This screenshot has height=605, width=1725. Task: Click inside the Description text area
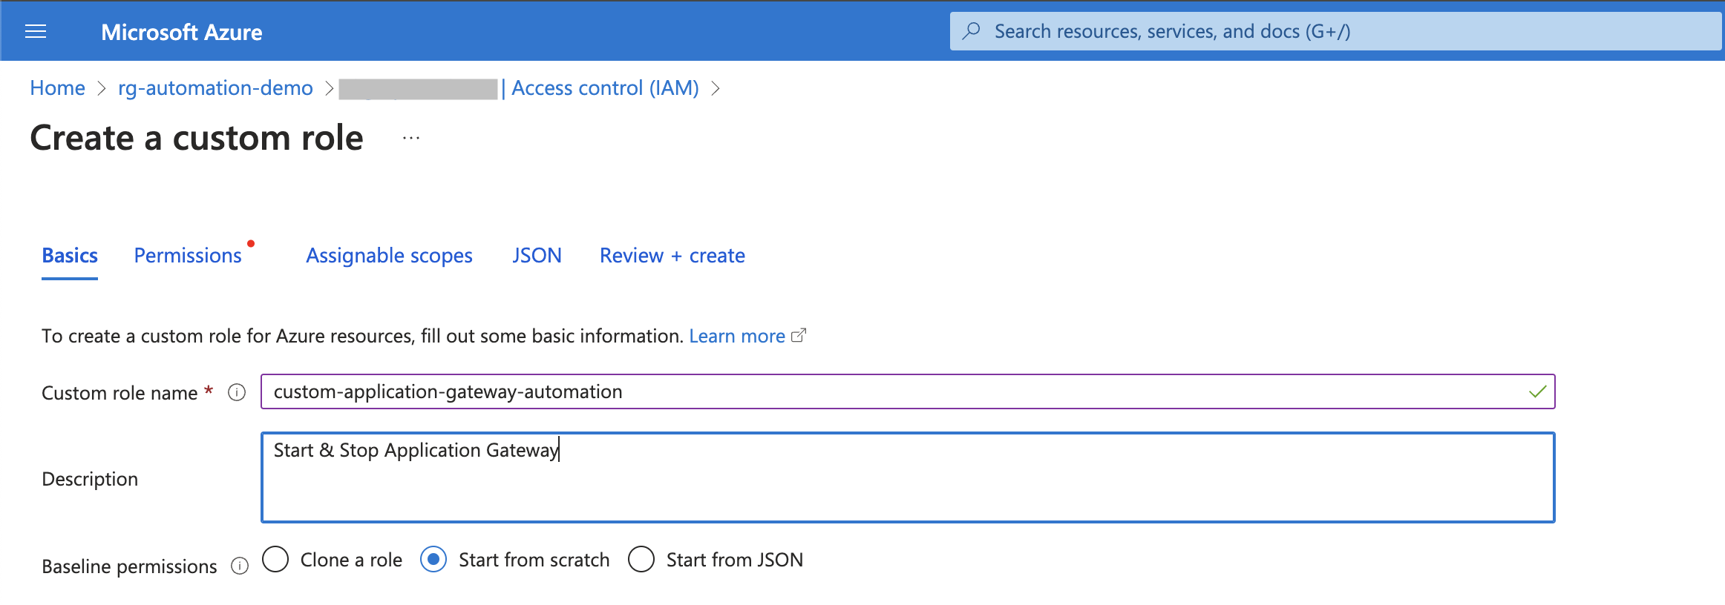(x=908, y=477)
